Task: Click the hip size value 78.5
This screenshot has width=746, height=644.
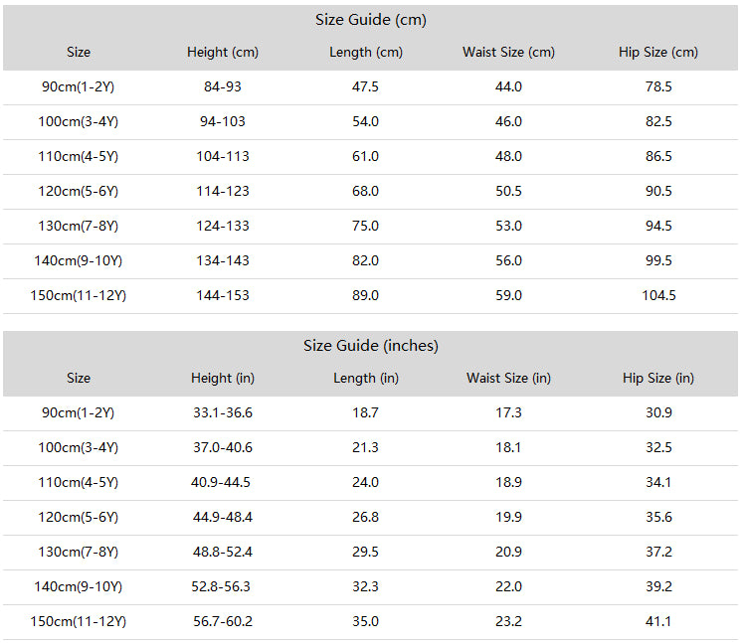Action: (658, 87)
